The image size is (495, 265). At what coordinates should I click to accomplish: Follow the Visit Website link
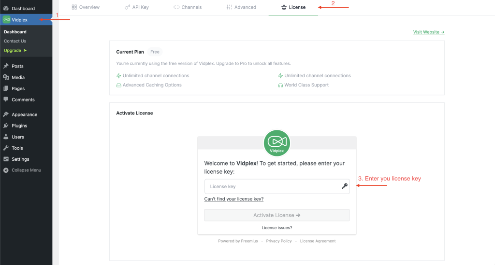point(428,32)
